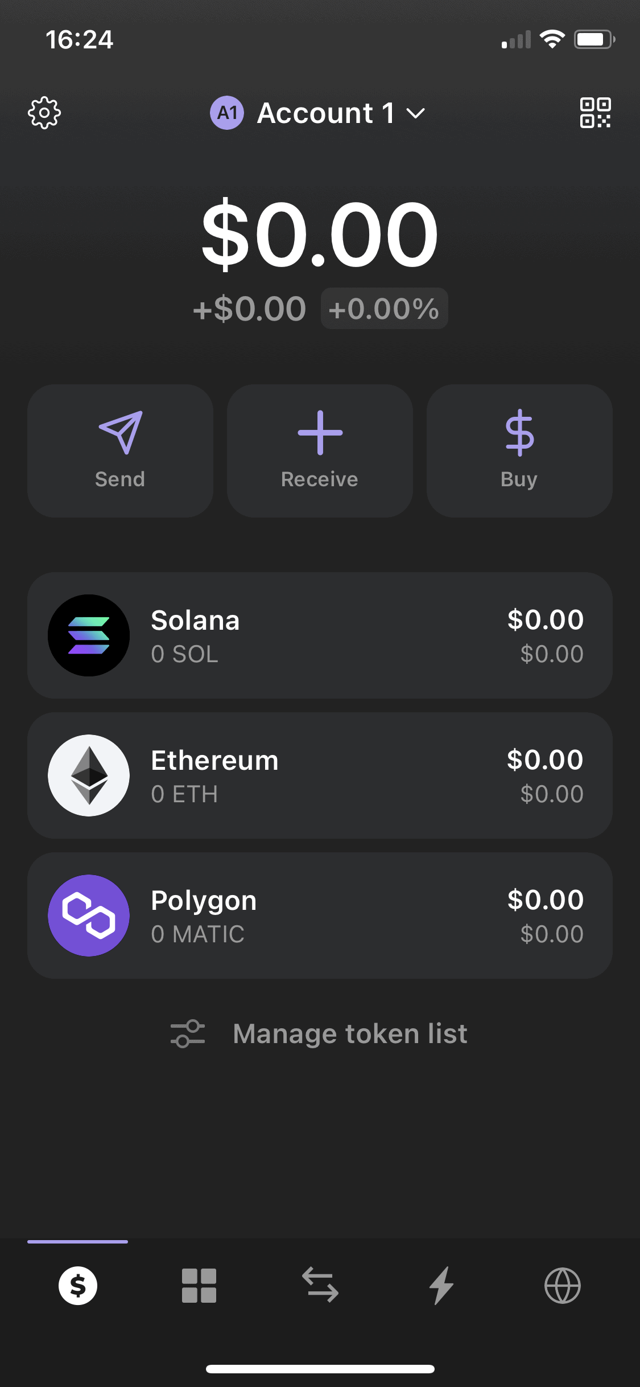Tap the manage token list sliders icon
The width and height of the screenshot is (640, 1387).
coord(188,1034)
